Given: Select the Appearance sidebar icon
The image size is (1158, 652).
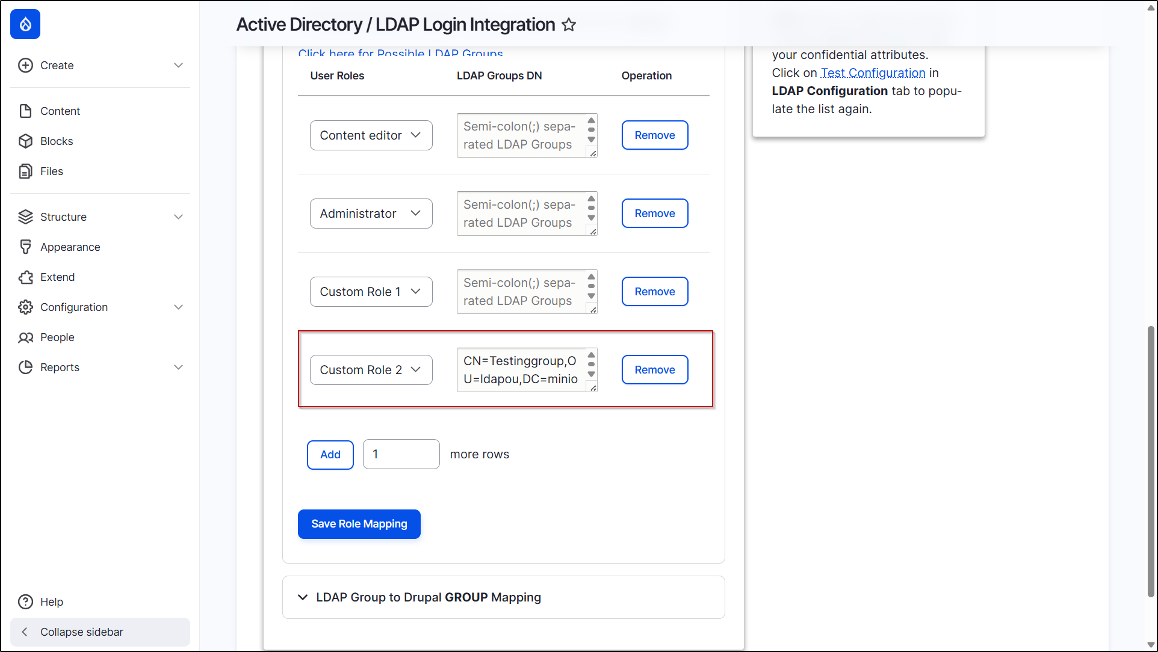Looking at the screenshot, I should coord(26,247).
